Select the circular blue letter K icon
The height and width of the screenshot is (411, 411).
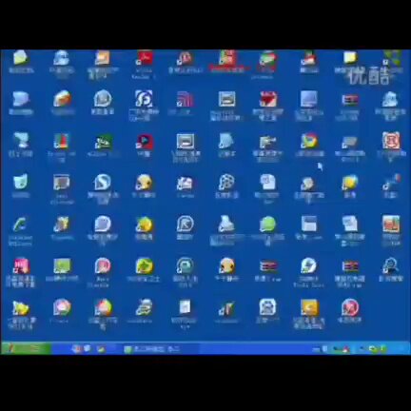(186, 224)
